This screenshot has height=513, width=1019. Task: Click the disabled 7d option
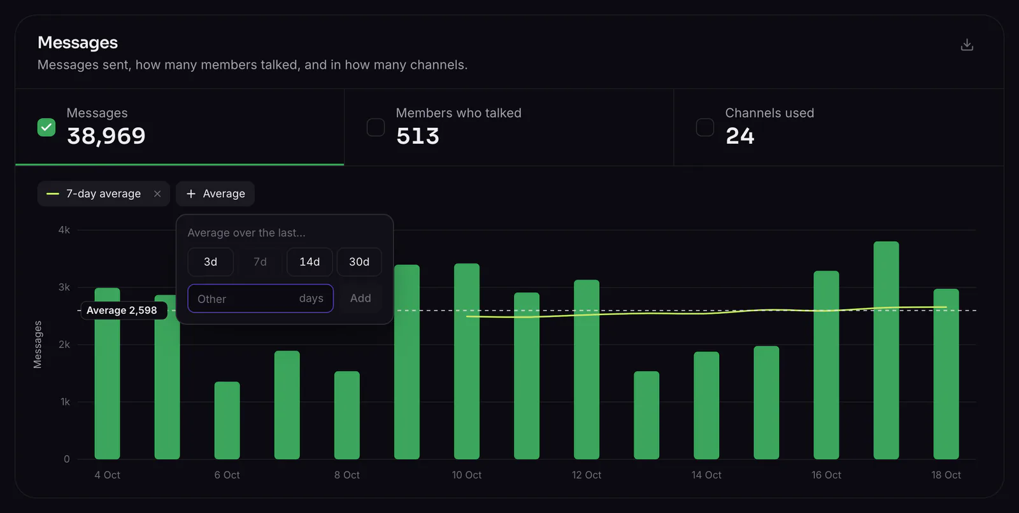260,262
